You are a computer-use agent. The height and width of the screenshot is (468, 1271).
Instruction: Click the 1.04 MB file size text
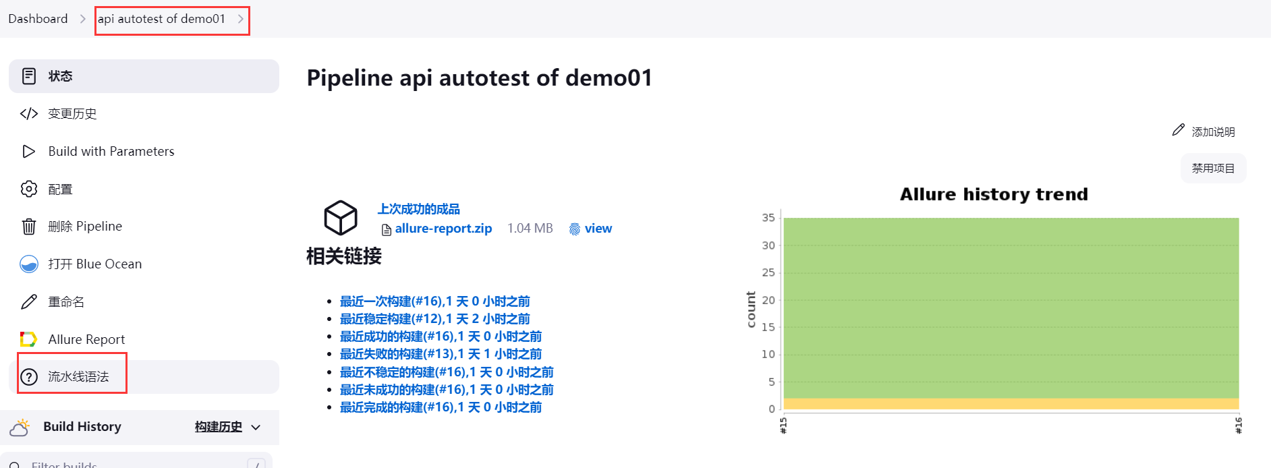pos(530,229)
